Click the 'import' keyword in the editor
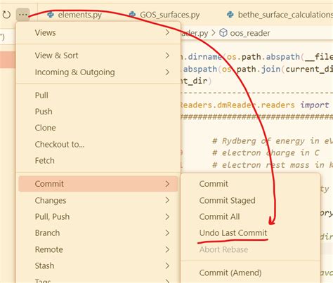This screenshot has height=283, width=333. (x=315, y=105)
